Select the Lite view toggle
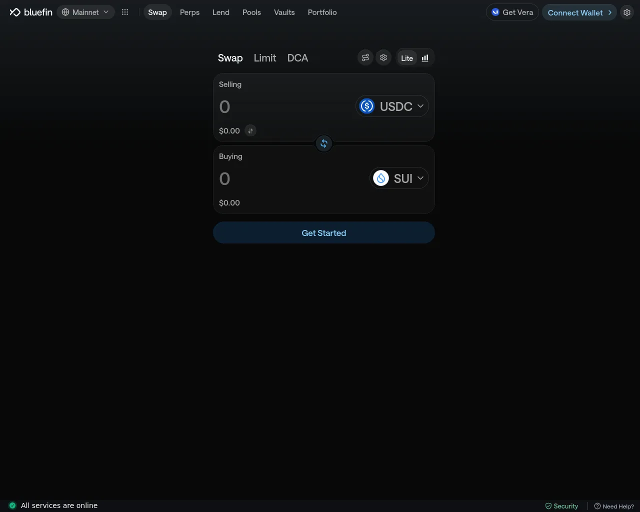The image size is (640, 512). pyautogui.click(x=407, y=58)
